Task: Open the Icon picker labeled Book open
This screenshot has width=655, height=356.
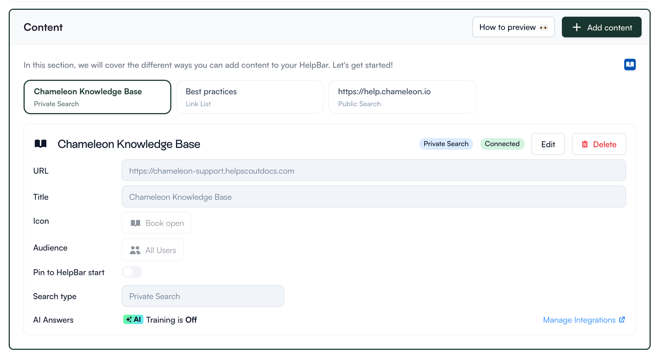Action: click(156, 223)
